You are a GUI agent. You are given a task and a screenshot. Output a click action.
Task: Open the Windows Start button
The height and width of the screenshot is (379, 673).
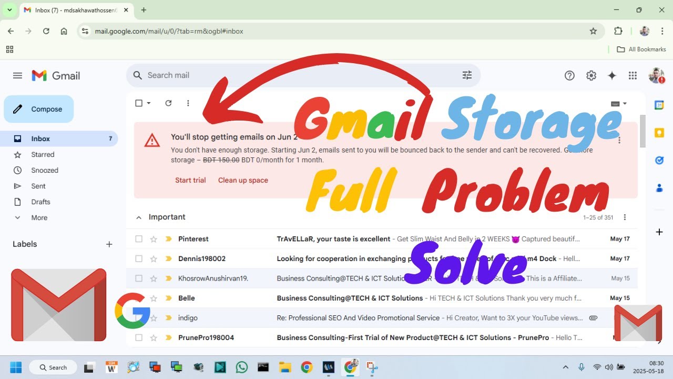point(16,367)
